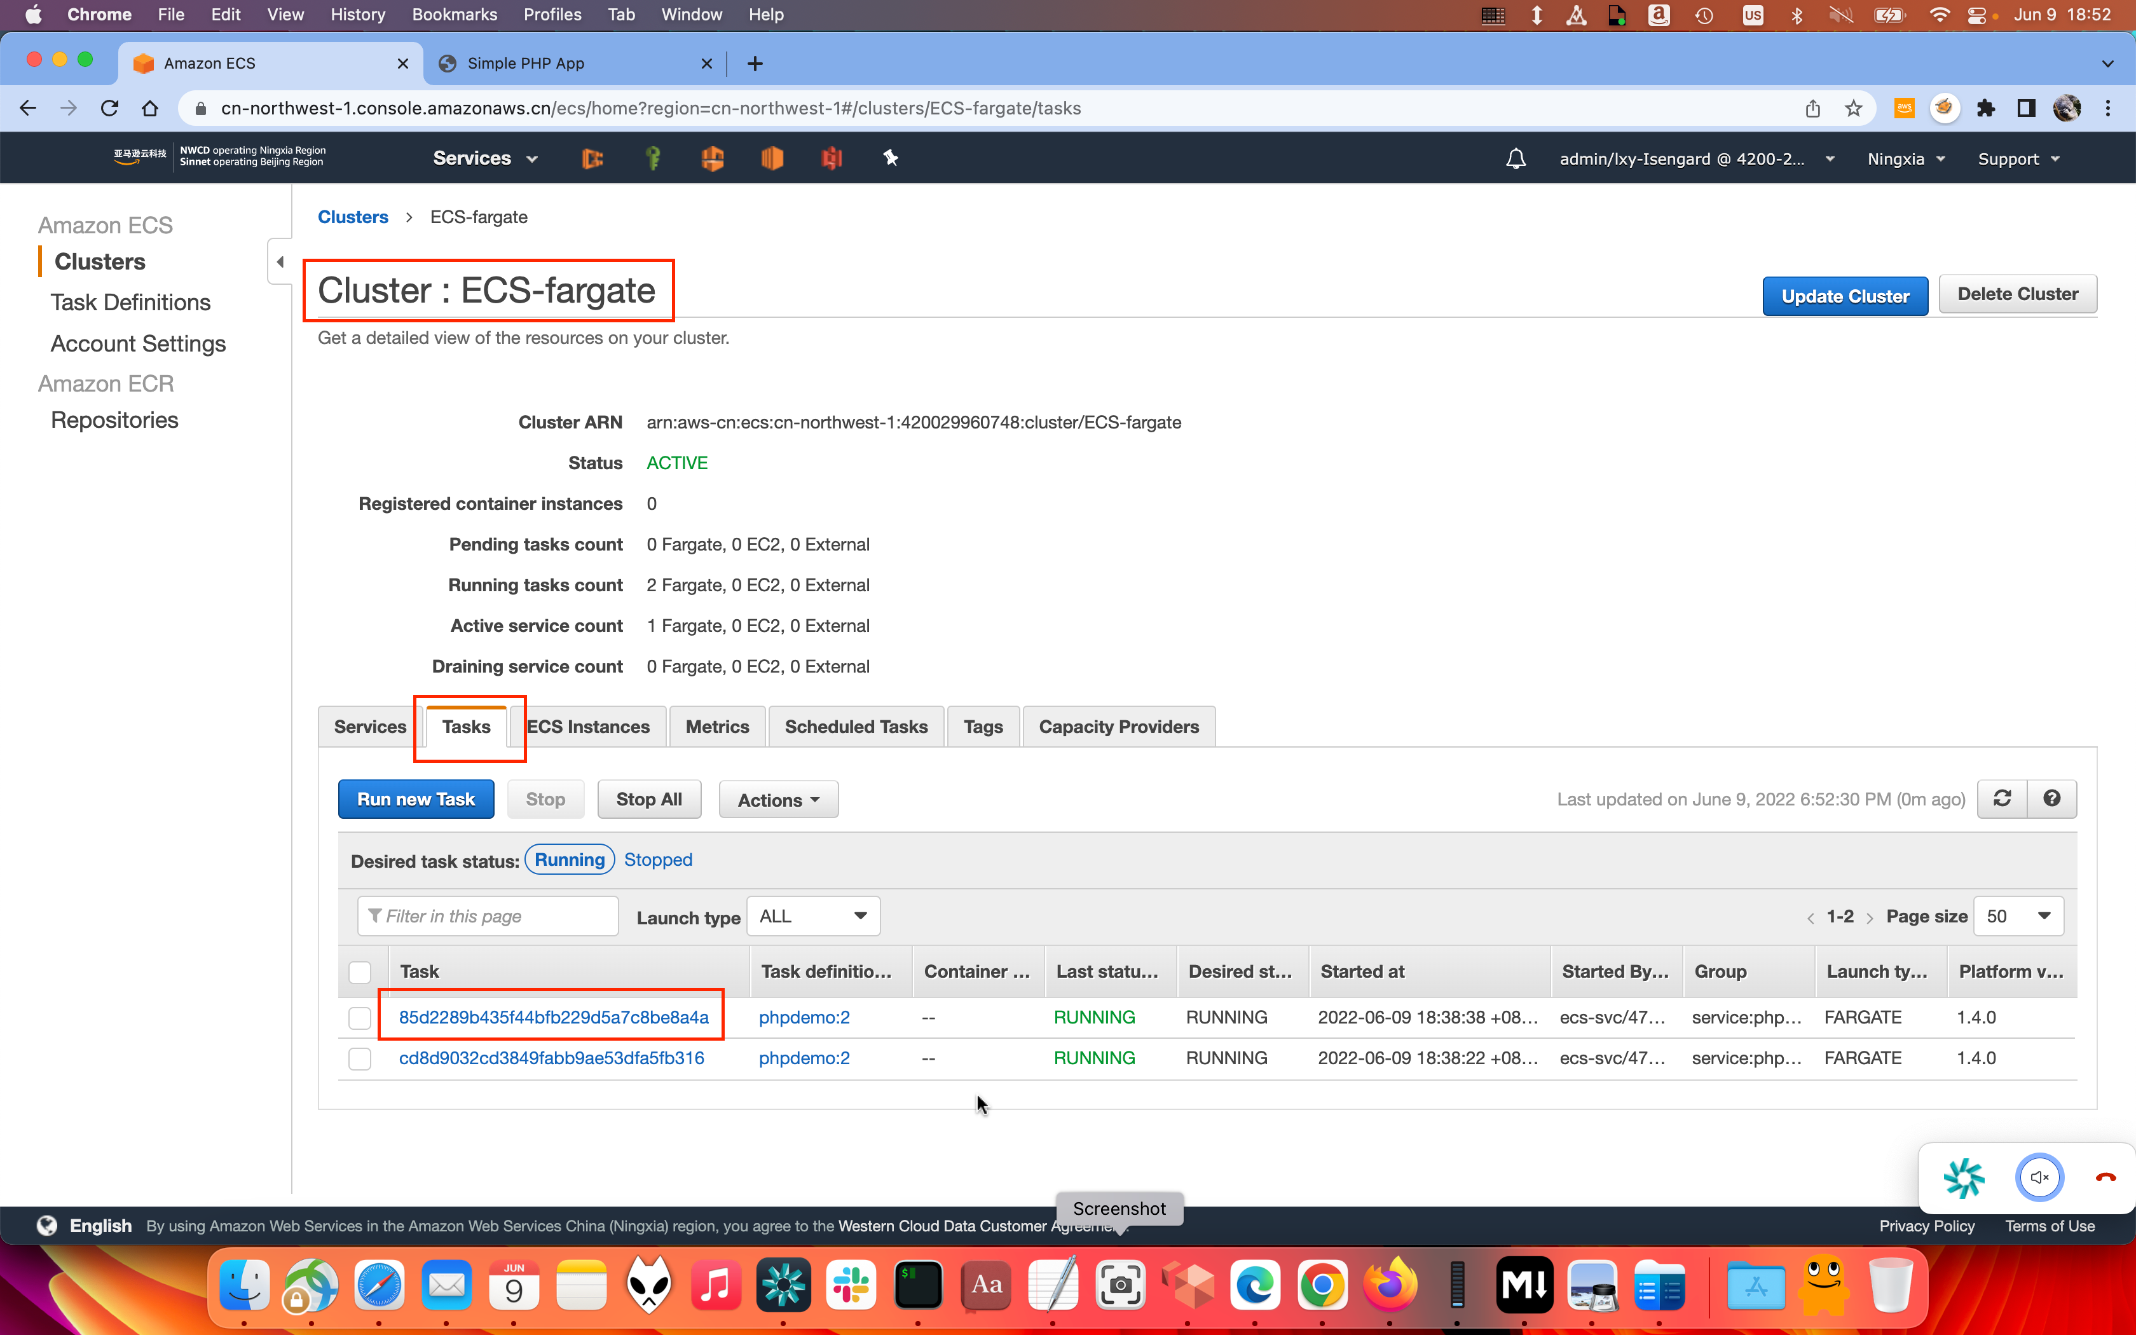This screenshot has width=2136, height=1335.
Task: Open the Page size 50 dropdown
Action: [2018, 917]
